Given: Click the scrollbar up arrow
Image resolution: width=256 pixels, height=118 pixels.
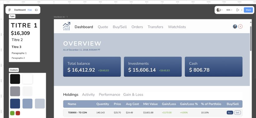Looking at the screenshot, I should [251, 22].
